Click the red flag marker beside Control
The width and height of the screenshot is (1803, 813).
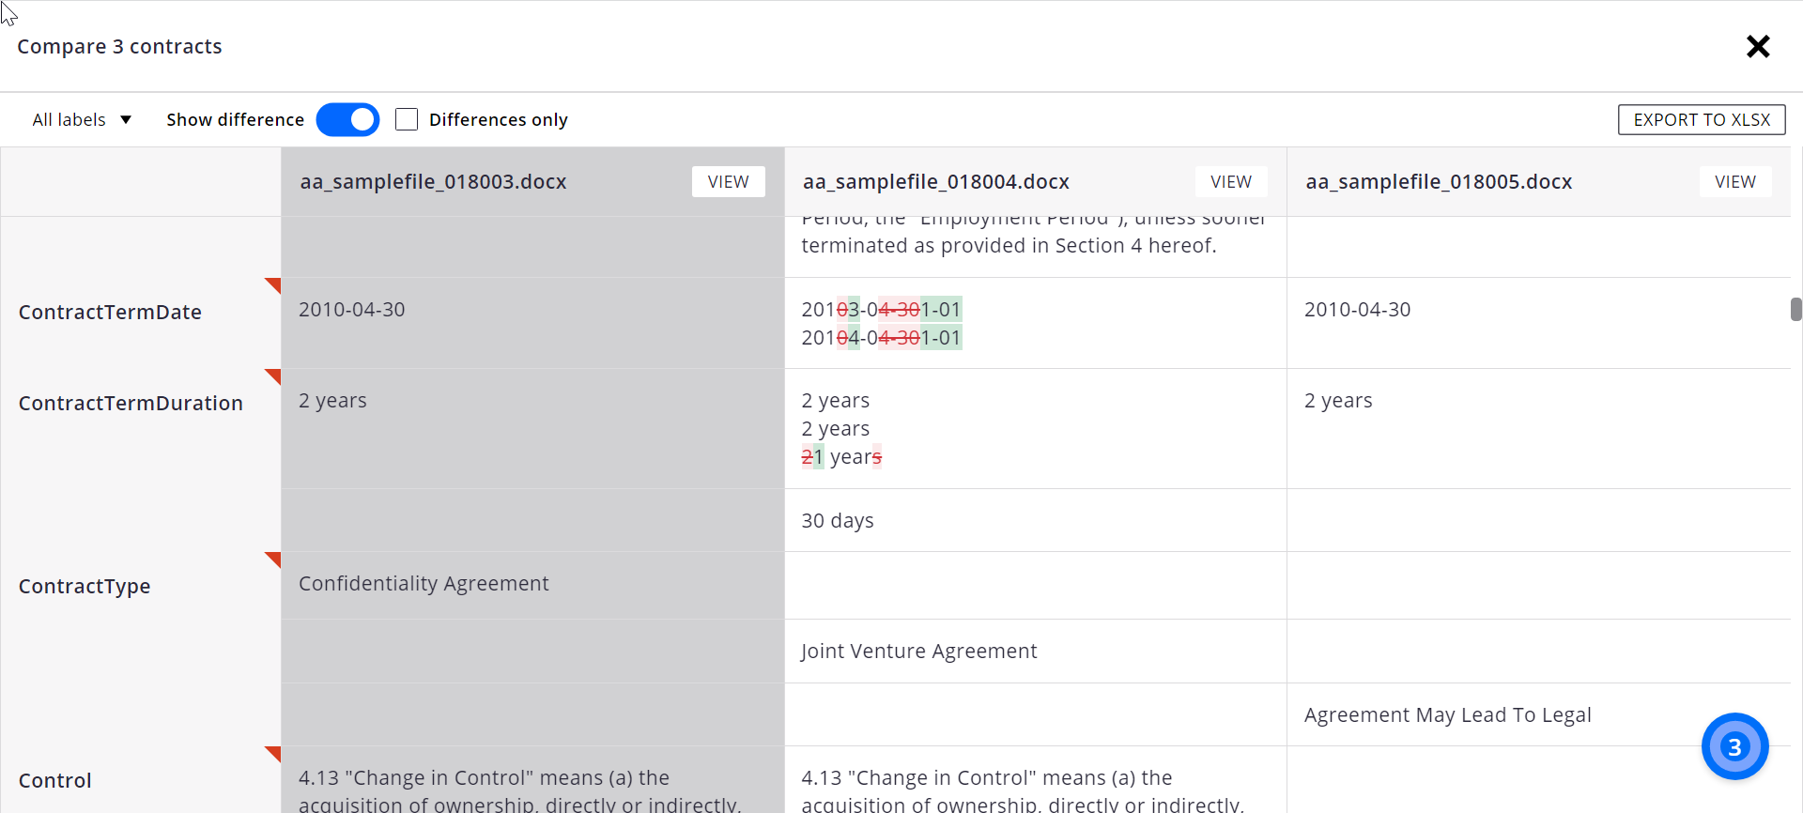(x=272, y=752)
